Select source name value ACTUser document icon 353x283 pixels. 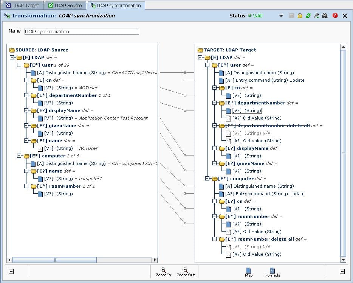coord(40,148)
